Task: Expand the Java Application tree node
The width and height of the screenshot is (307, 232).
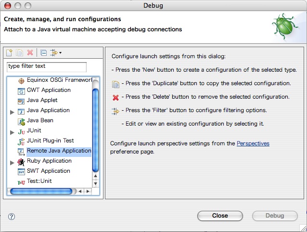Action: (12, 111)
